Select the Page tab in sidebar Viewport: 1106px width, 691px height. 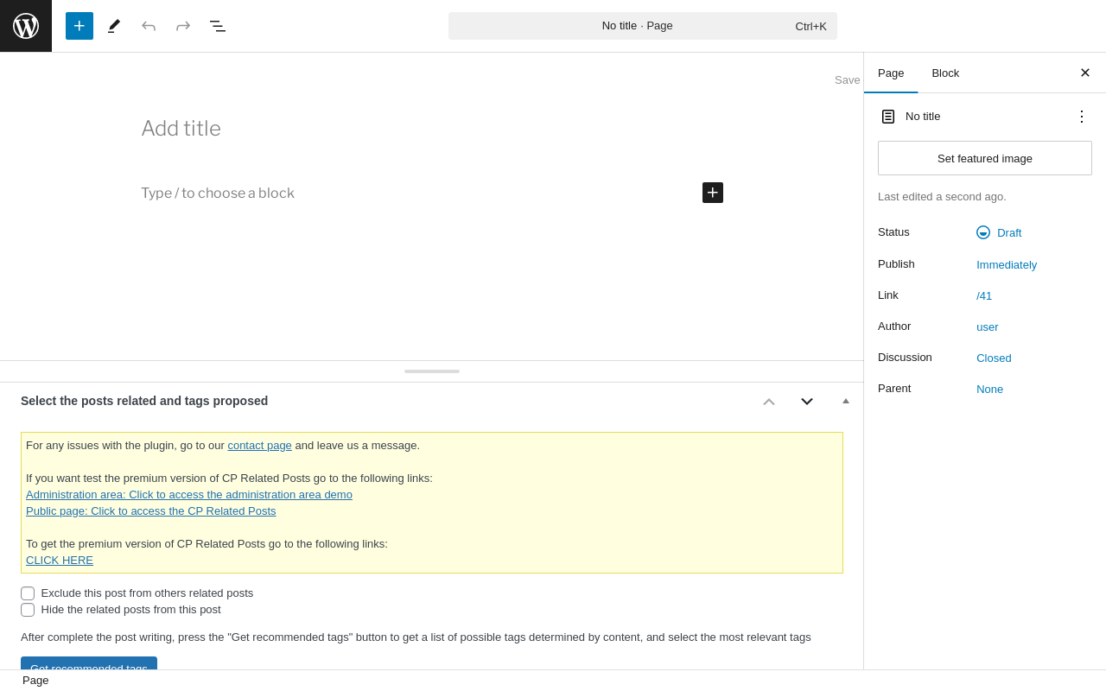tap(891, 73)
